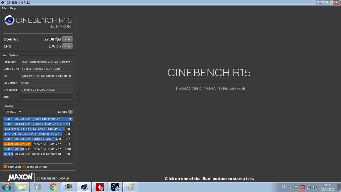
Task: Open the Action Center flag icon
Action: [x=297, y=187]
